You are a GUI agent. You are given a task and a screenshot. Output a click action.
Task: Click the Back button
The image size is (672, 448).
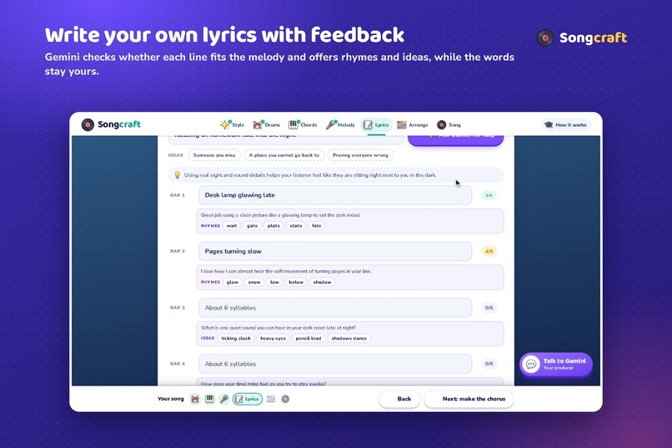point(399,399)
